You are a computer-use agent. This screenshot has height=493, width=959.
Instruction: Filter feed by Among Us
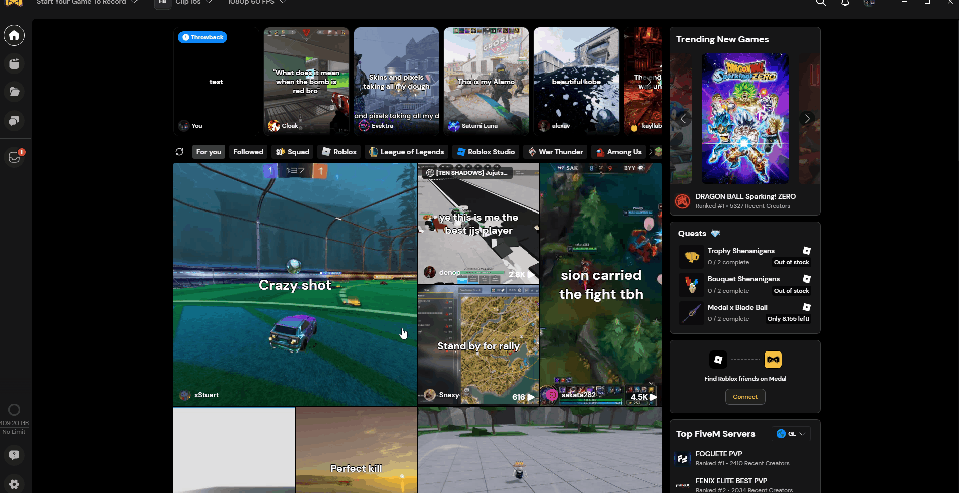tap(619, 152)
